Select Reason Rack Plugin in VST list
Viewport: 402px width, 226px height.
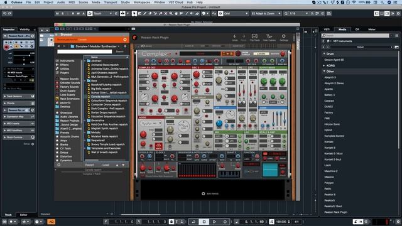[335, 212]
